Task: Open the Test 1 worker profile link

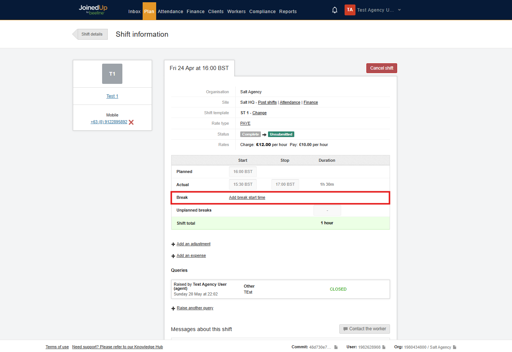Action: (112, 96)
